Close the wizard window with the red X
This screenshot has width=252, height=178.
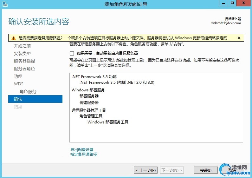click(244, 3)
